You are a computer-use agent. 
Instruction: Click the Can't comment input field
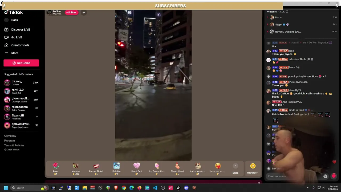pos(294,176)
